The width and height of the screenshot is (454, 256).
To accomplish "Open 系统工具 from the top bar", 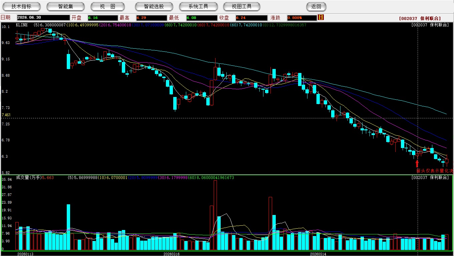I will 198,6.
